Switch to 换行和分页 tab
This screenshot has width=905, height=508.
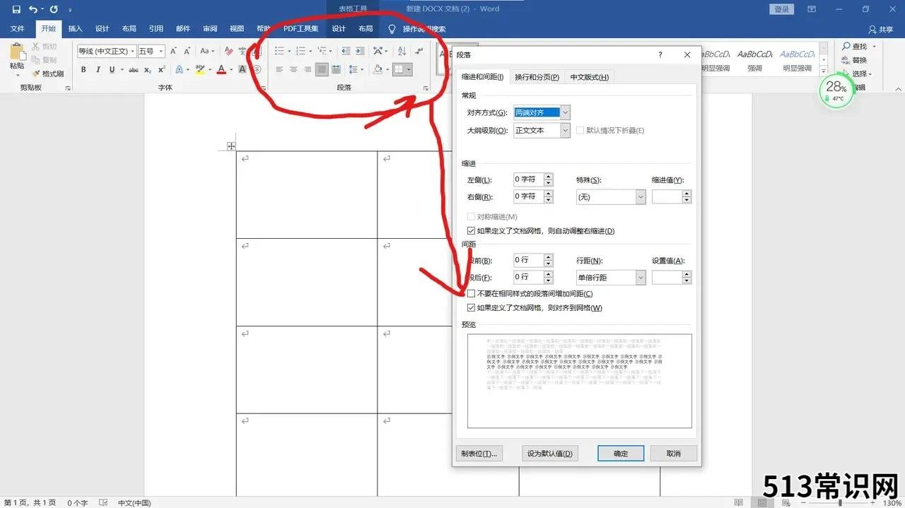[x=537, y=77]
